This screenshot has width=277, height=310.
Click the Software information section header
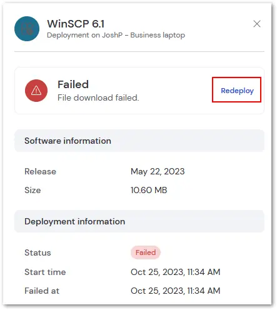coord(139,141)
